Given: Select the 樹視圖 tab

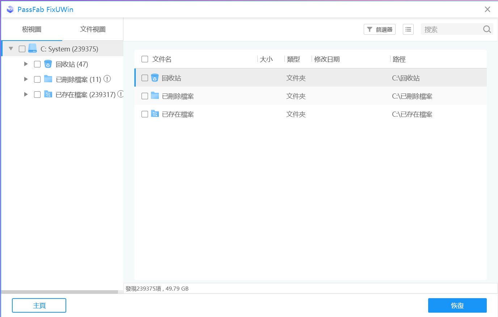Looking at the screenshot, I should pos(31,29).
